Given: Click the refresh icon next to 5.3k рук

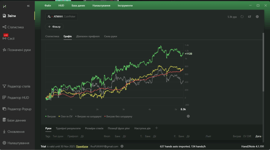Looking at the screenshot, I should [242, 16].
